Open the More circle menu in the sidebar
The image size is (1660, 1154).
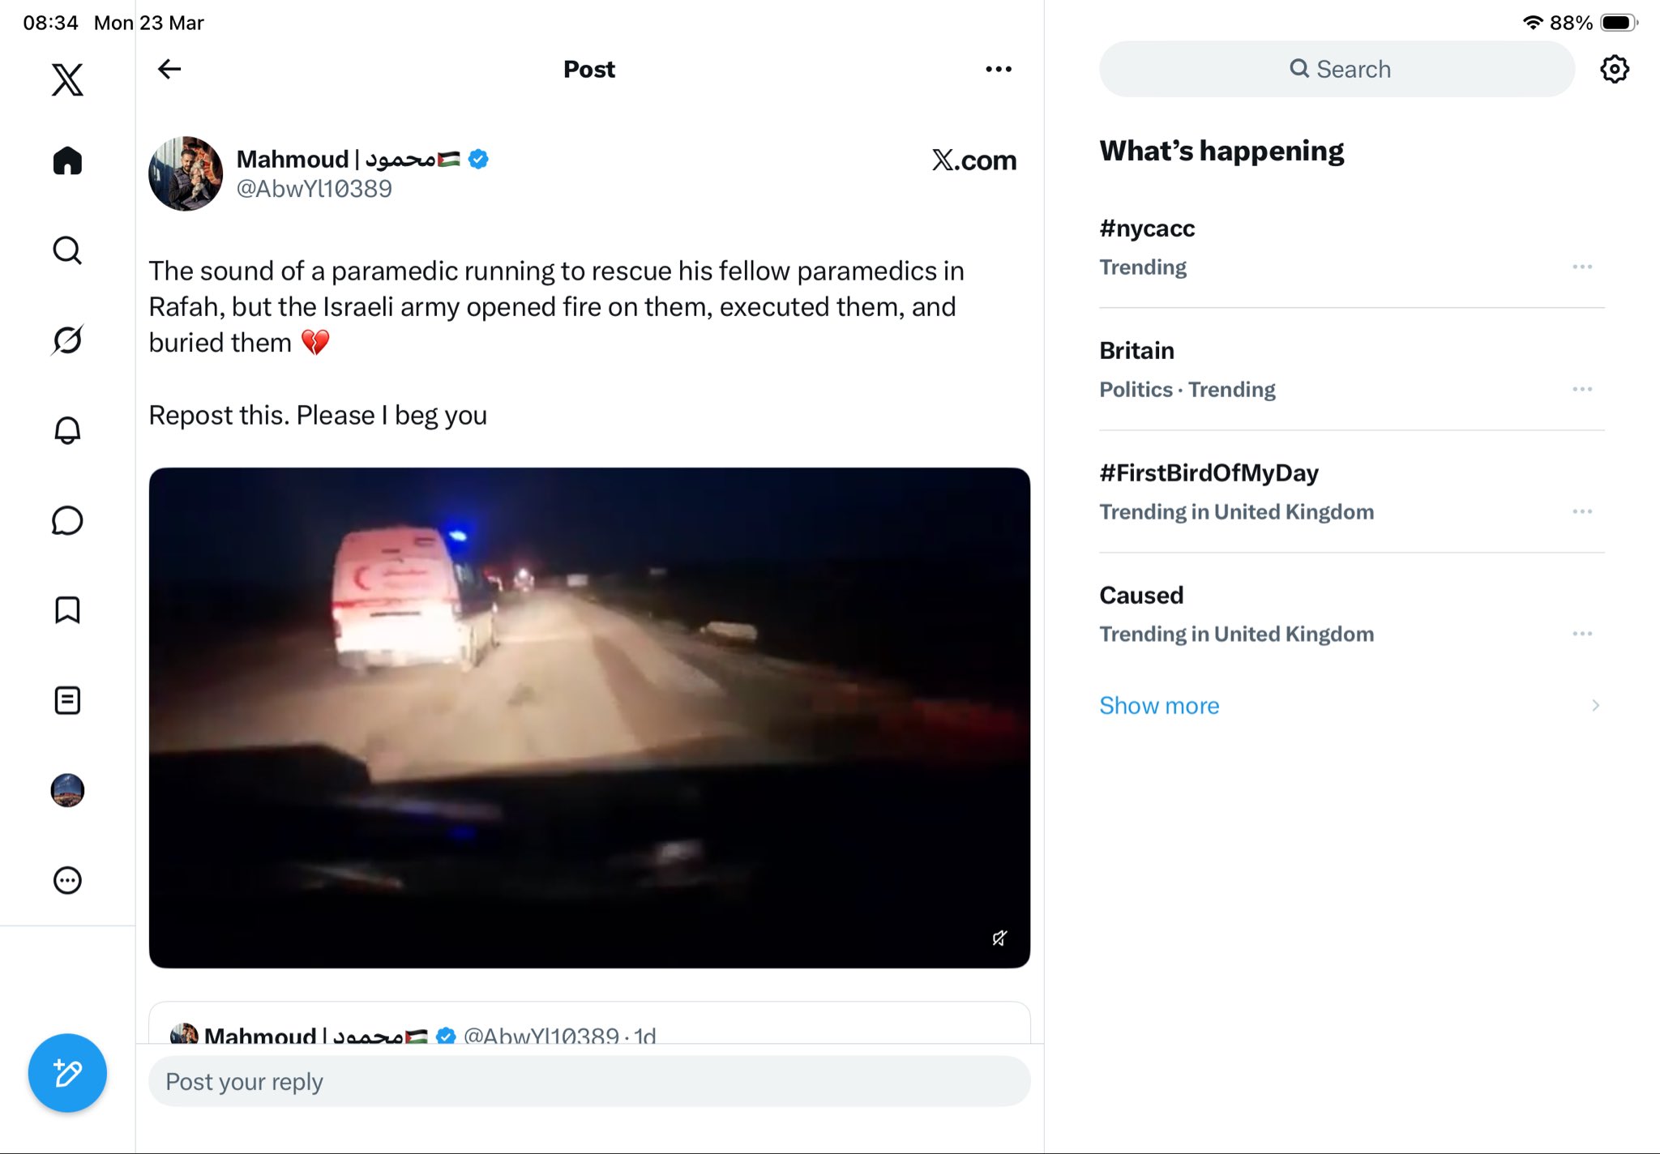67,880
